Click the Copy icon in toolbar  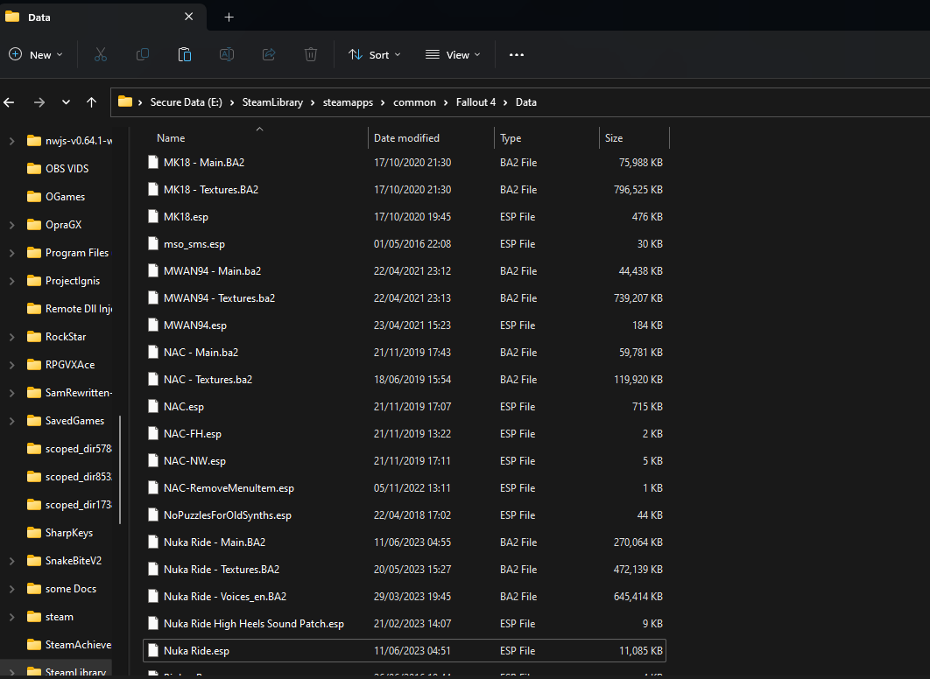[x=143, y=54]
